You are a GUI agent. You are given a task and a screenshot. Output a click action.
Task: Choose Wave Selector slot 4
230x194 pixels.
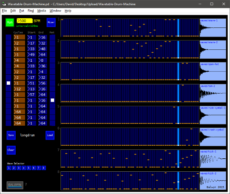click(x=24, y=168)
